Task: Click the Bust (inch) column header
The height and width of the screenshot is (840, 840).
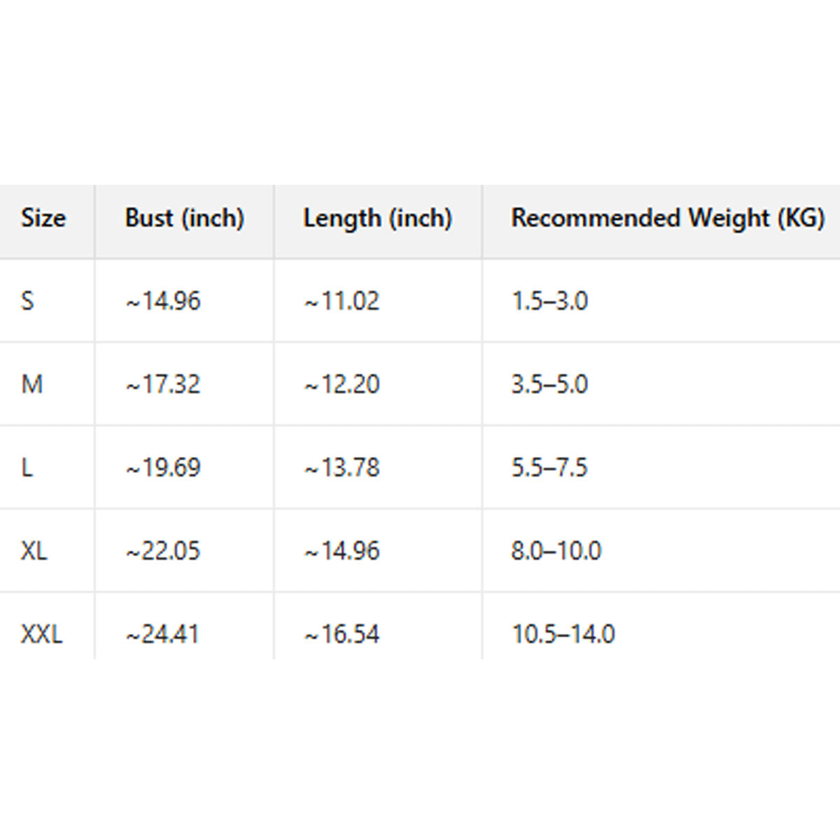Action: pos(184,218)
